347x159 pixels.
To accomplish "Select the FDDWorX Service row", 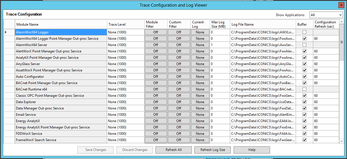I will 61,134.
